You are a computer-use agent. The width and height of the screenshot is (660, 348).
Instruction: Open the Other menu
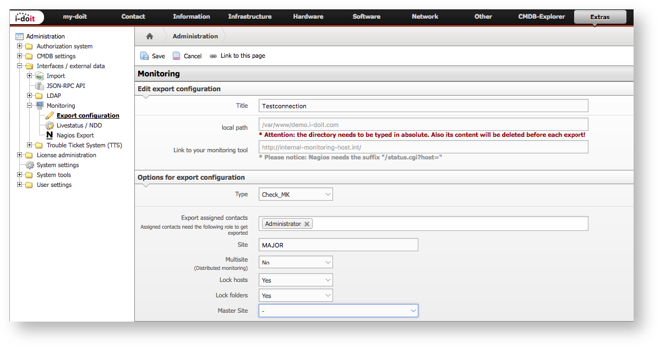(x=483, y=17)
